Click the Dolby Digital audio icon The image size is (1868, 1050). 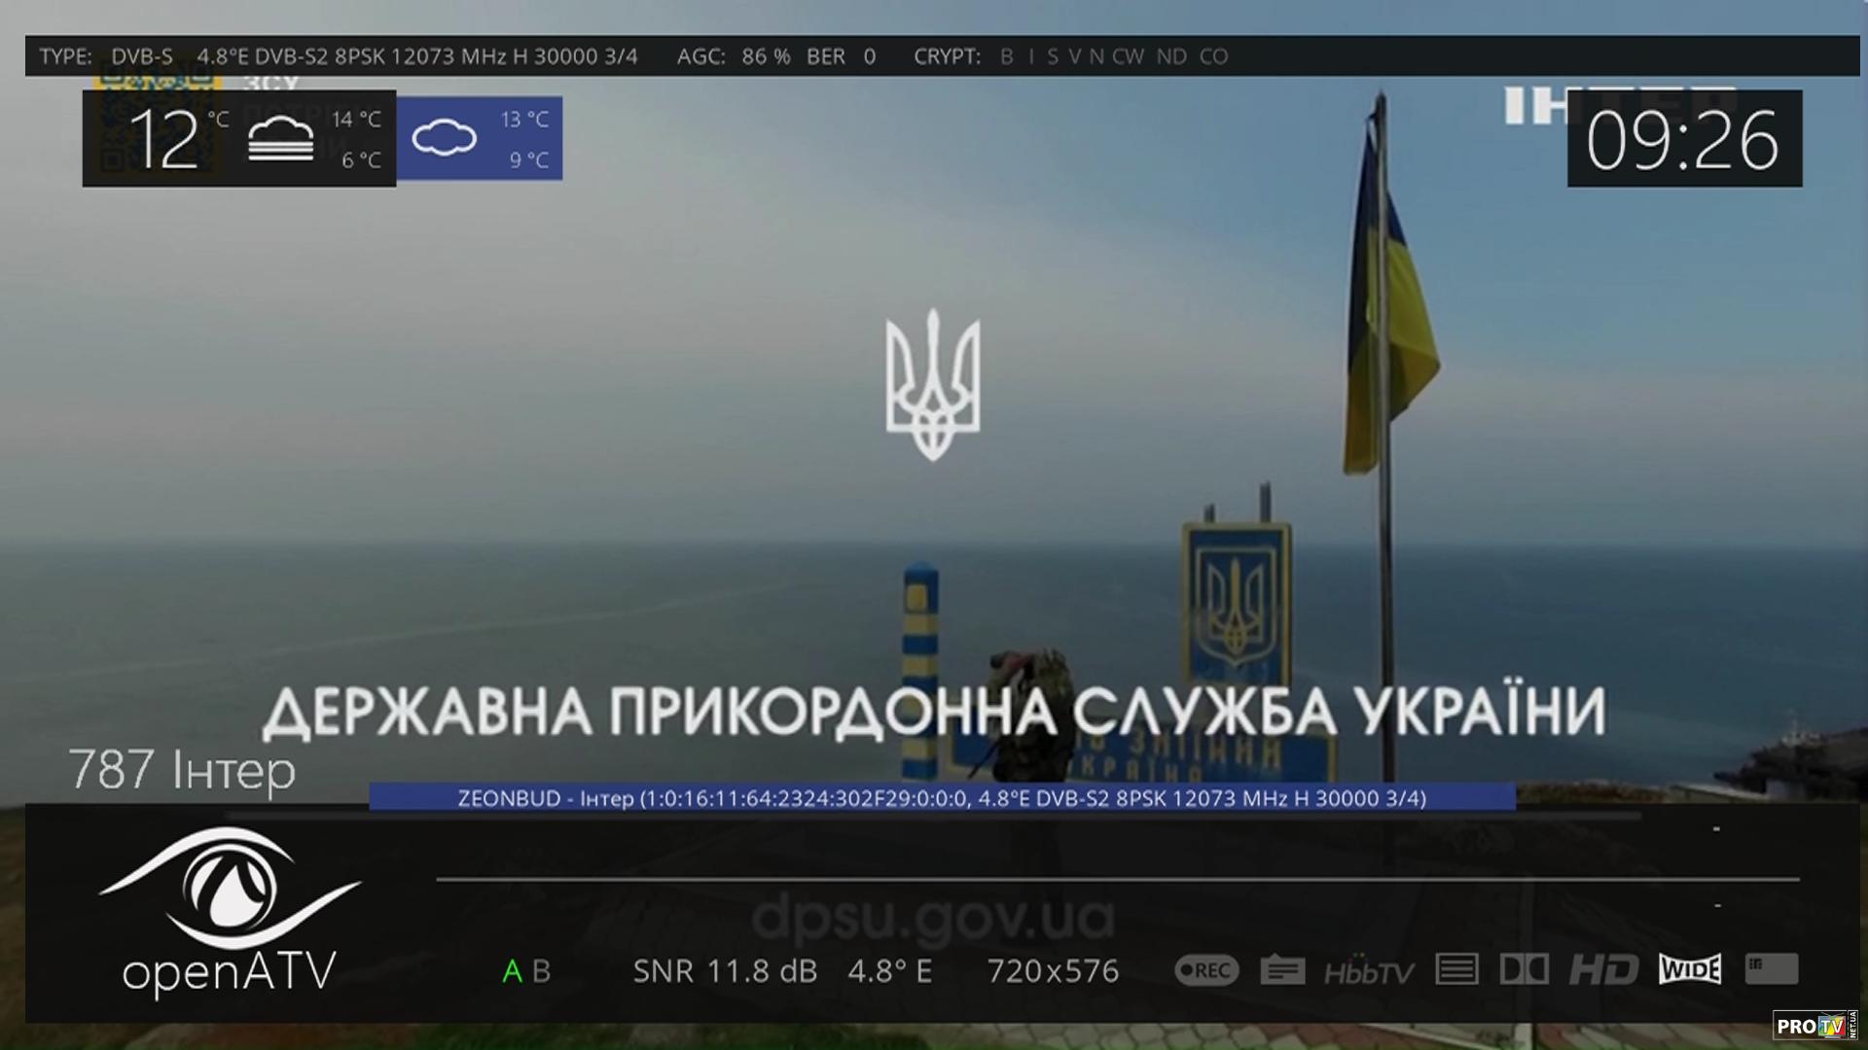point(1524,969)
